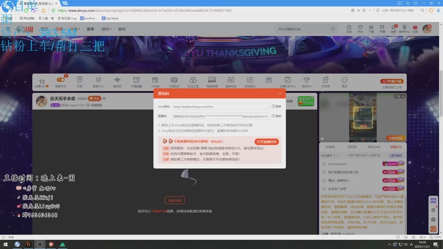Image resolution: width=443 pixels, height=249 pixels.
Task: Click the 直播码 stream code input field
Action: (221, 116)
